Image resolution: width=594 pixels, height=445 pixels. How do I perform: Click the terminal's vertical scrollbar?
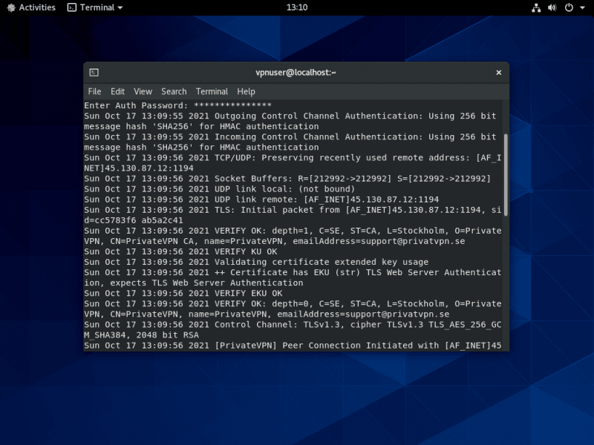pyautogui.click(x=506, y=174)
